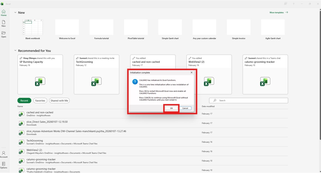Switch to the Favorites tab
This screenshot has height=173, width=321.
click(40, 100)
